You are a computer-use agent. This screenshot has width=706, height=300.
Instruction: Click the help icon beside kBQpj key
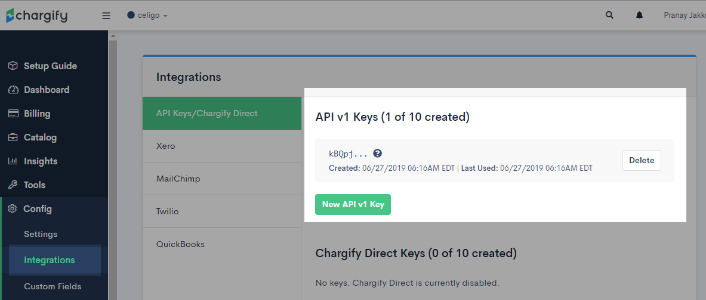click(x=378, y=154)
